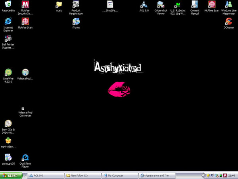This screenshot has width=238, height=179.
Task: Switch to AOL 9.0 taskbar button
Action: pos(46,175)
